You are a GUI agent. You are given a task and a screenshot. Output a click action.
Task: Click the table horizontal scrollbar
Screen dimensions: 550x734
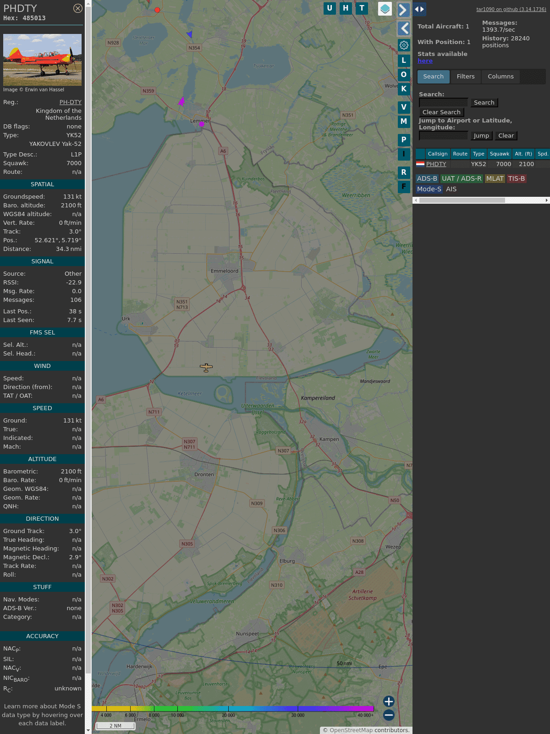click(462, 200)
